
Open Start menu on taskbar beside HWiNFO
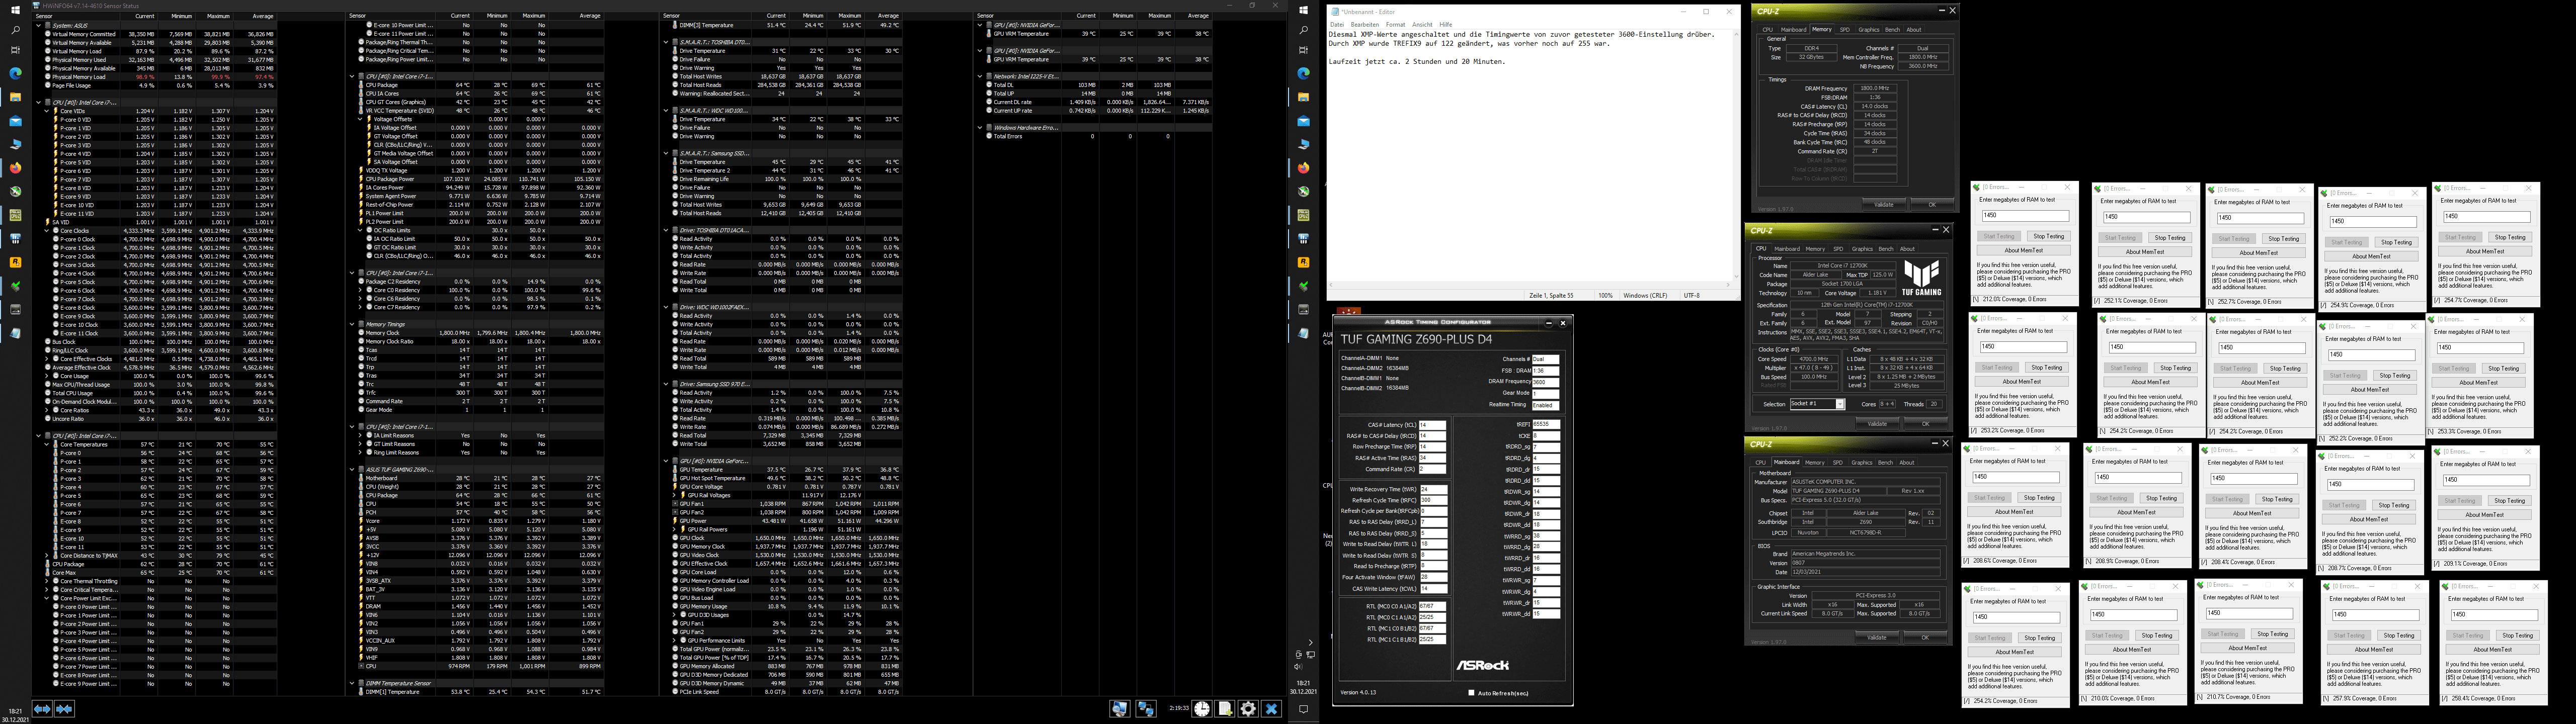[x=15, y=9]
